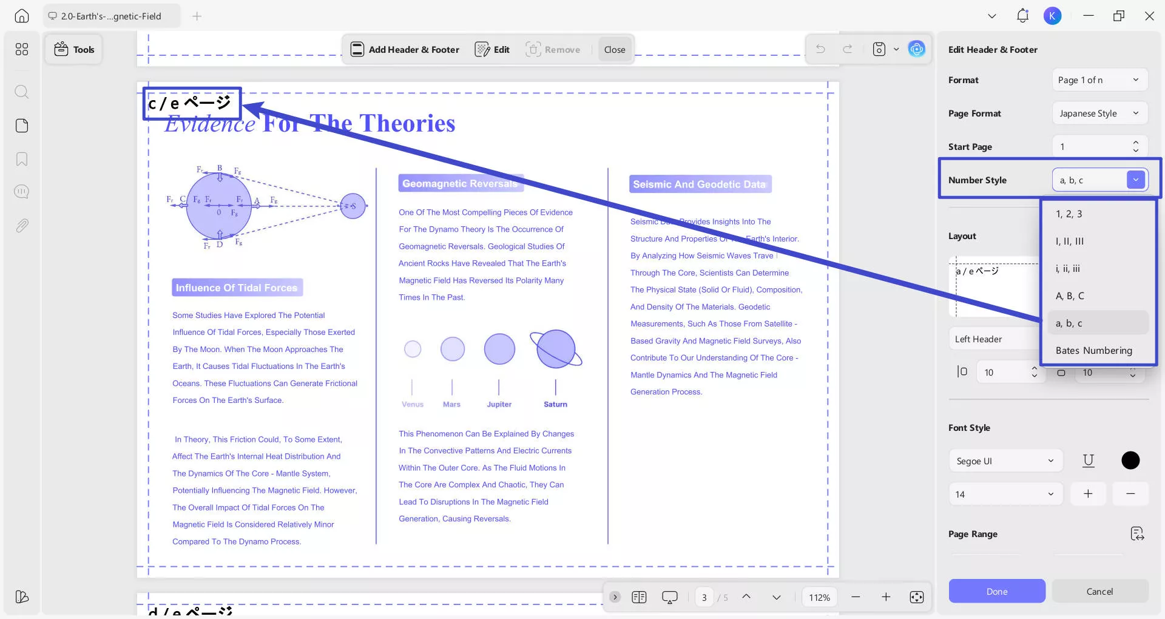Open the Attachments panel in sidebar
Screen dimensions: 1165x619
coord(22,225)
